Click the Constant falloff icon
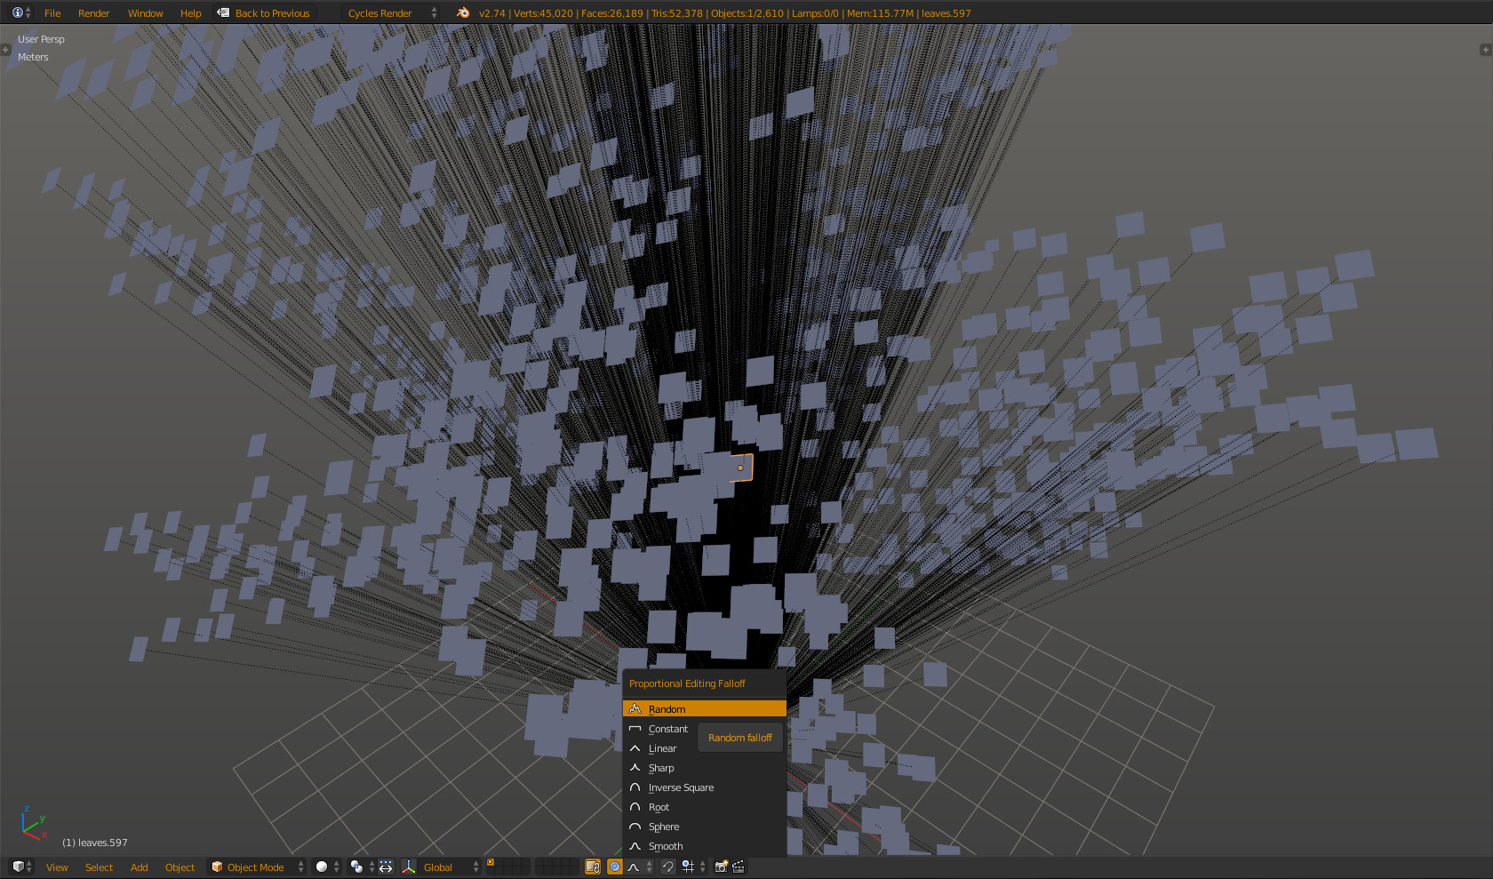This screenshot has width=1493, height=879. 635,728
